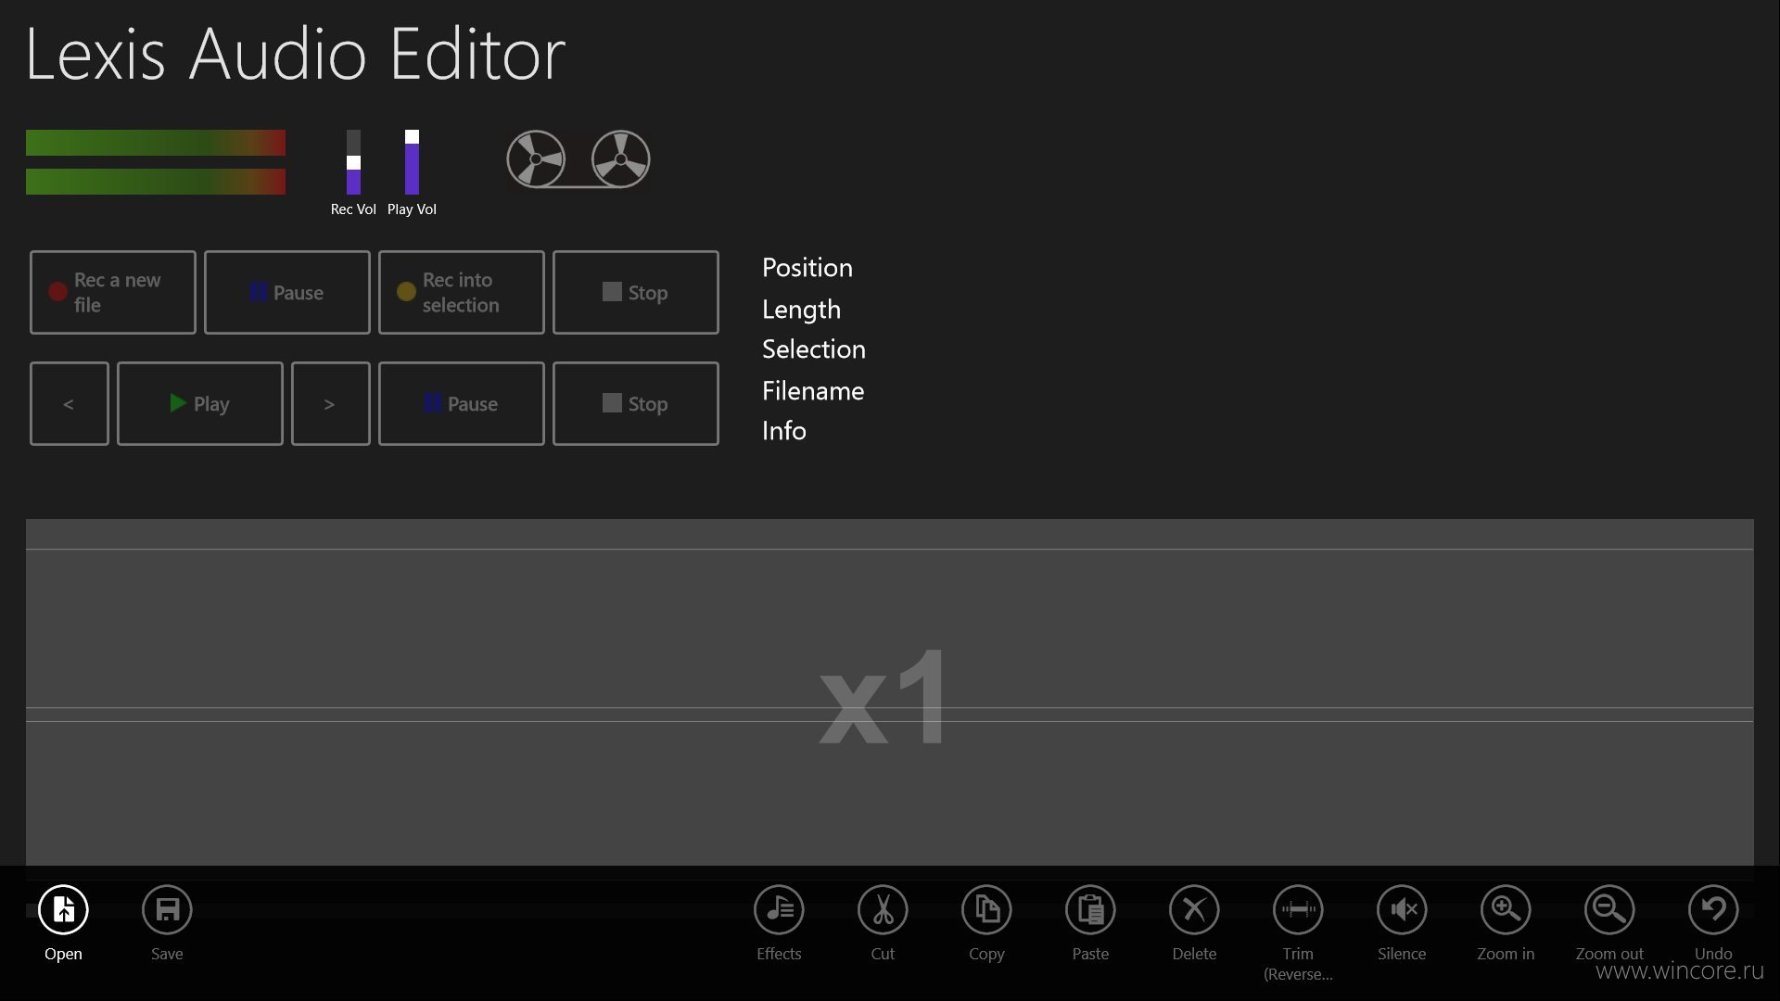
Task: Click the Cut scissors icon
Action: (x=883, y=910)
